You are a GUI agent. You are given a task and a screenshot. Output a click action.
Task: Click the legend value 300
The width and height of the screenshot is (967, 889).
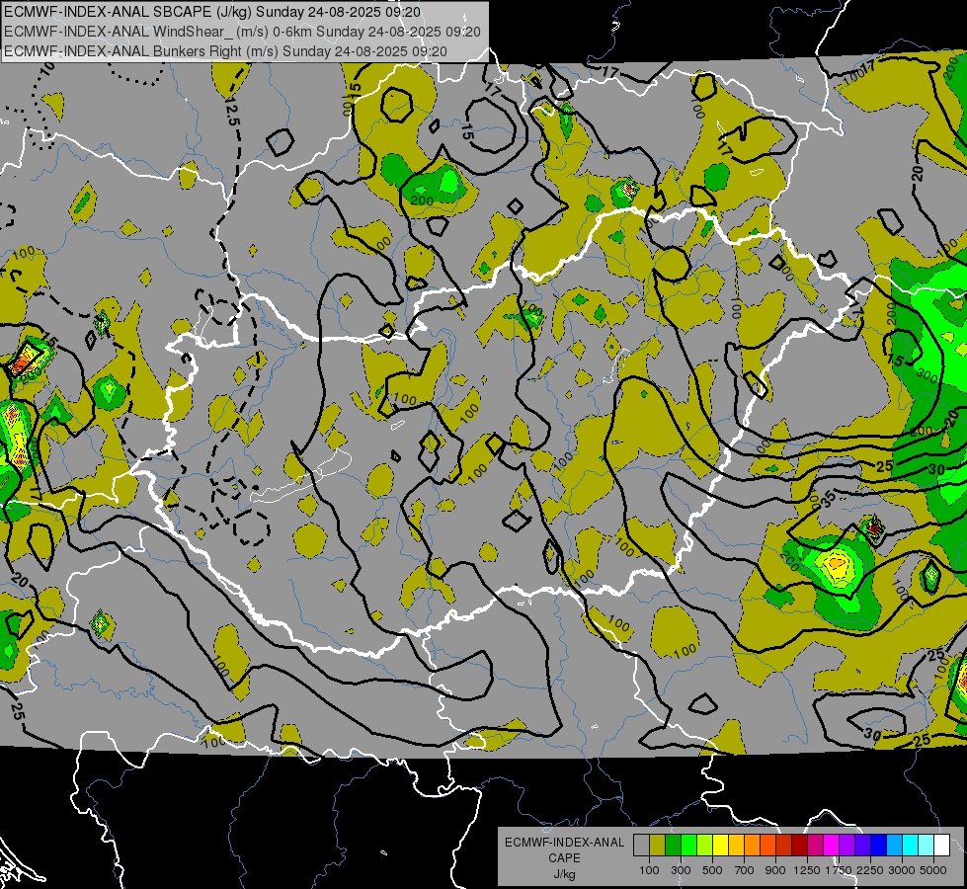(681, 870)
